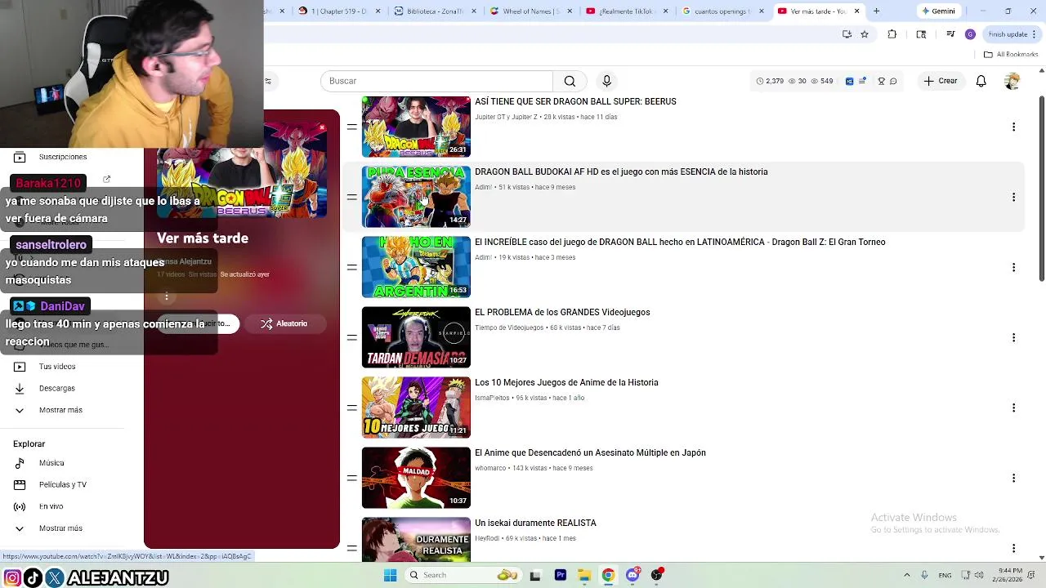Image resolution: width=1046 pixels, height=588 pixels.
Task: Click the En vivo broadcast icon
Action: pyautogui.click(x=20, y=507)
